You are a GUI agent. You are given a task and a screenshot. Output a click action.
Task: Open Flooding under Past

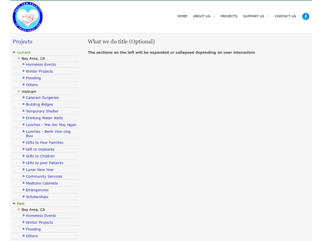[33, 229]
